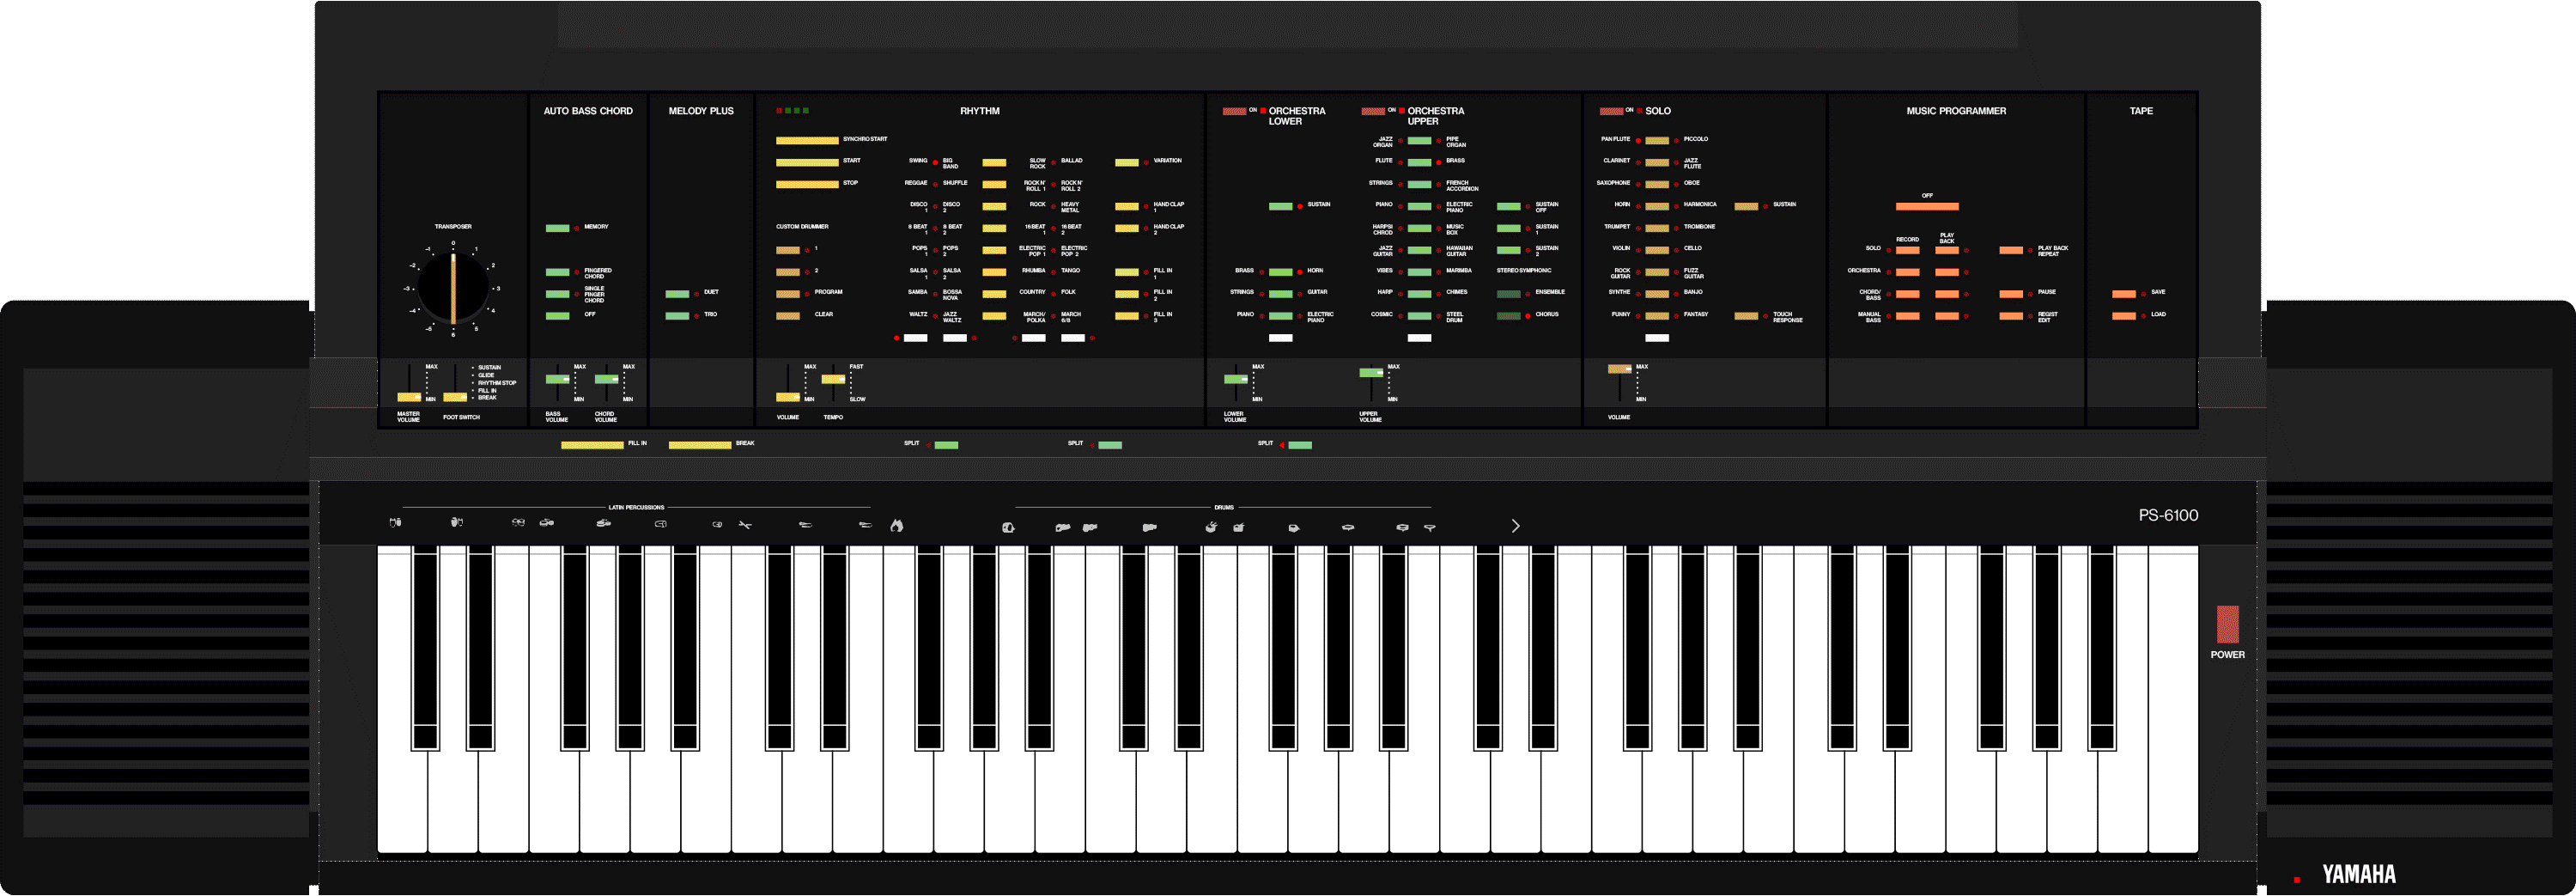The width and height of the screenshot is (2576, 896).
Task: Choose the Samba / Bossa Nova rhythm
Action: (994, 294)
